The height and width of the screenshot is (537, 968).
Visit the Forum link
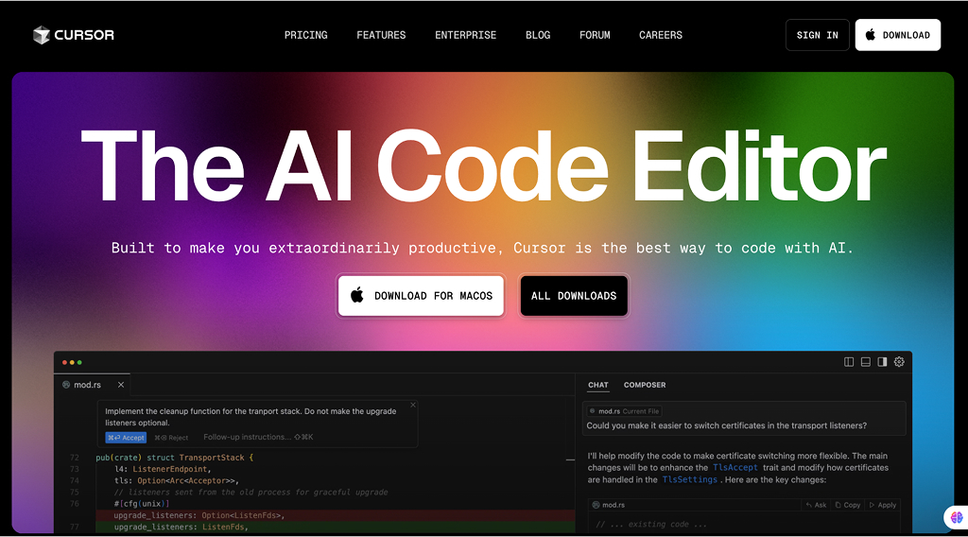click(595, 35)
